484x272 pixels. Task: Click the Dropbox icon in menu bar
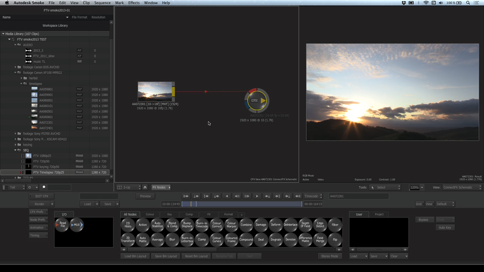[x=404, y=3]
